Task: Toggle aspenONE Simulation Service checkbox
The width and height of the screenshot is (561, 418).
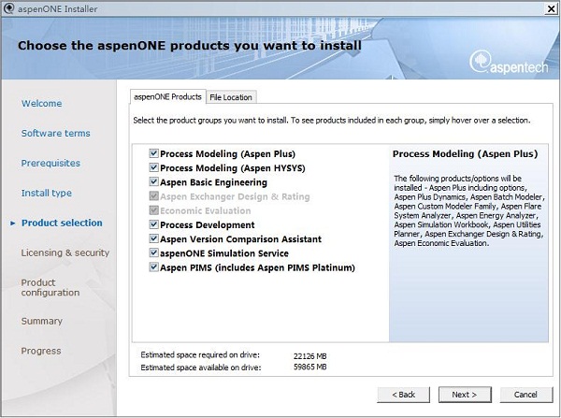Action: coord(153,253)
